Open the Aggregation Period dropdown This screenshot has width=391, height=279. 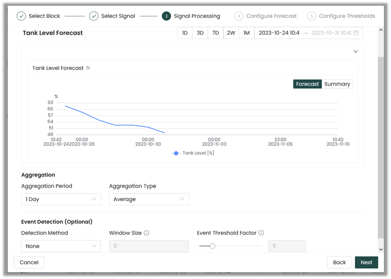tap(61, 199)
